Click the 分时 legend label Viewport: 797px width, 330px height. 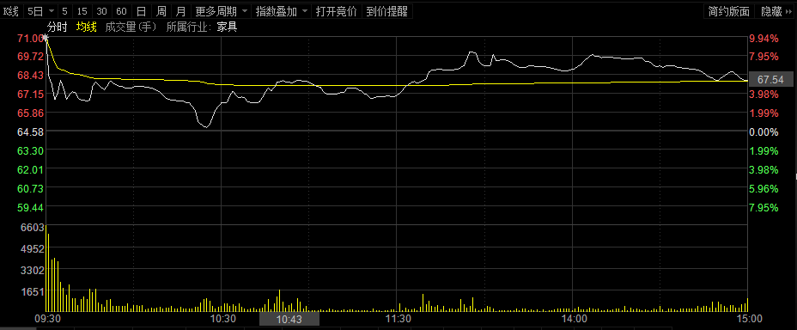click(x=57, y=27)
